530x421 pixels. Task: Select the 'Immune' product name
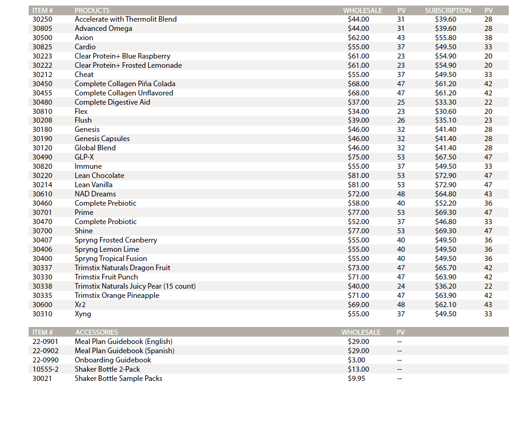(88, 166)
